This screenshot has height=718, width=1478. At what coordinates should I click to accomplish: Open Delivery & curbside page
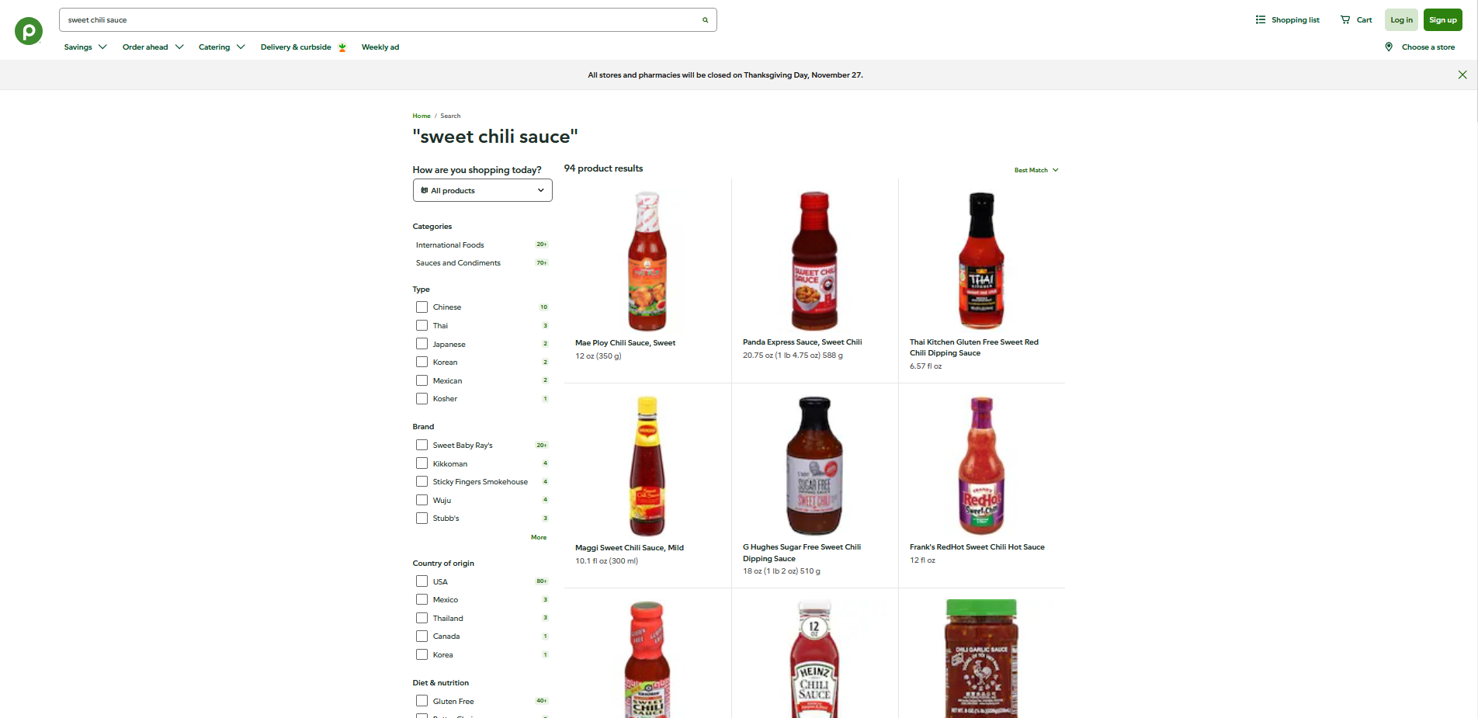tap(296, 47)
